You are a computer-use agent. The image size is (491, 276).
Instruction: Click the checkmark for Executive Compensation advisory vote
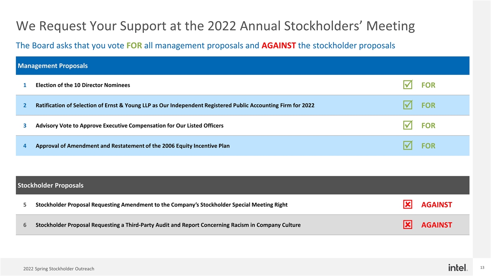tap(408, 125)
